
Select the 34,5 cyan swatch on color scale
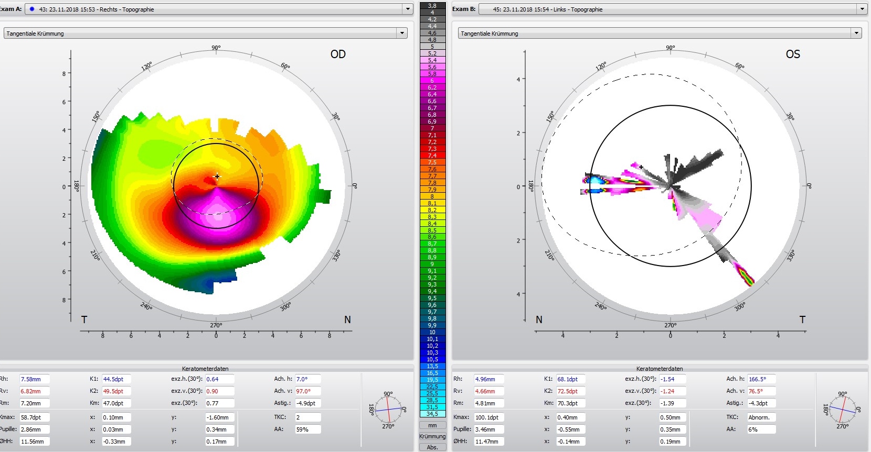[432, 414]
